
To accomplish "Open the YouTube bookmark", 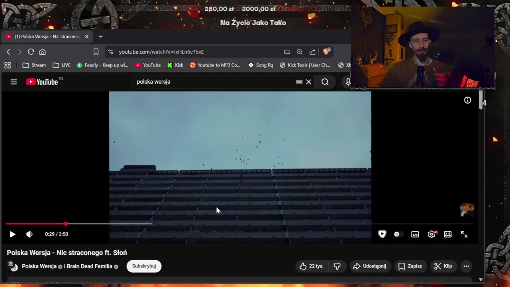I will (x=148, y=65).
